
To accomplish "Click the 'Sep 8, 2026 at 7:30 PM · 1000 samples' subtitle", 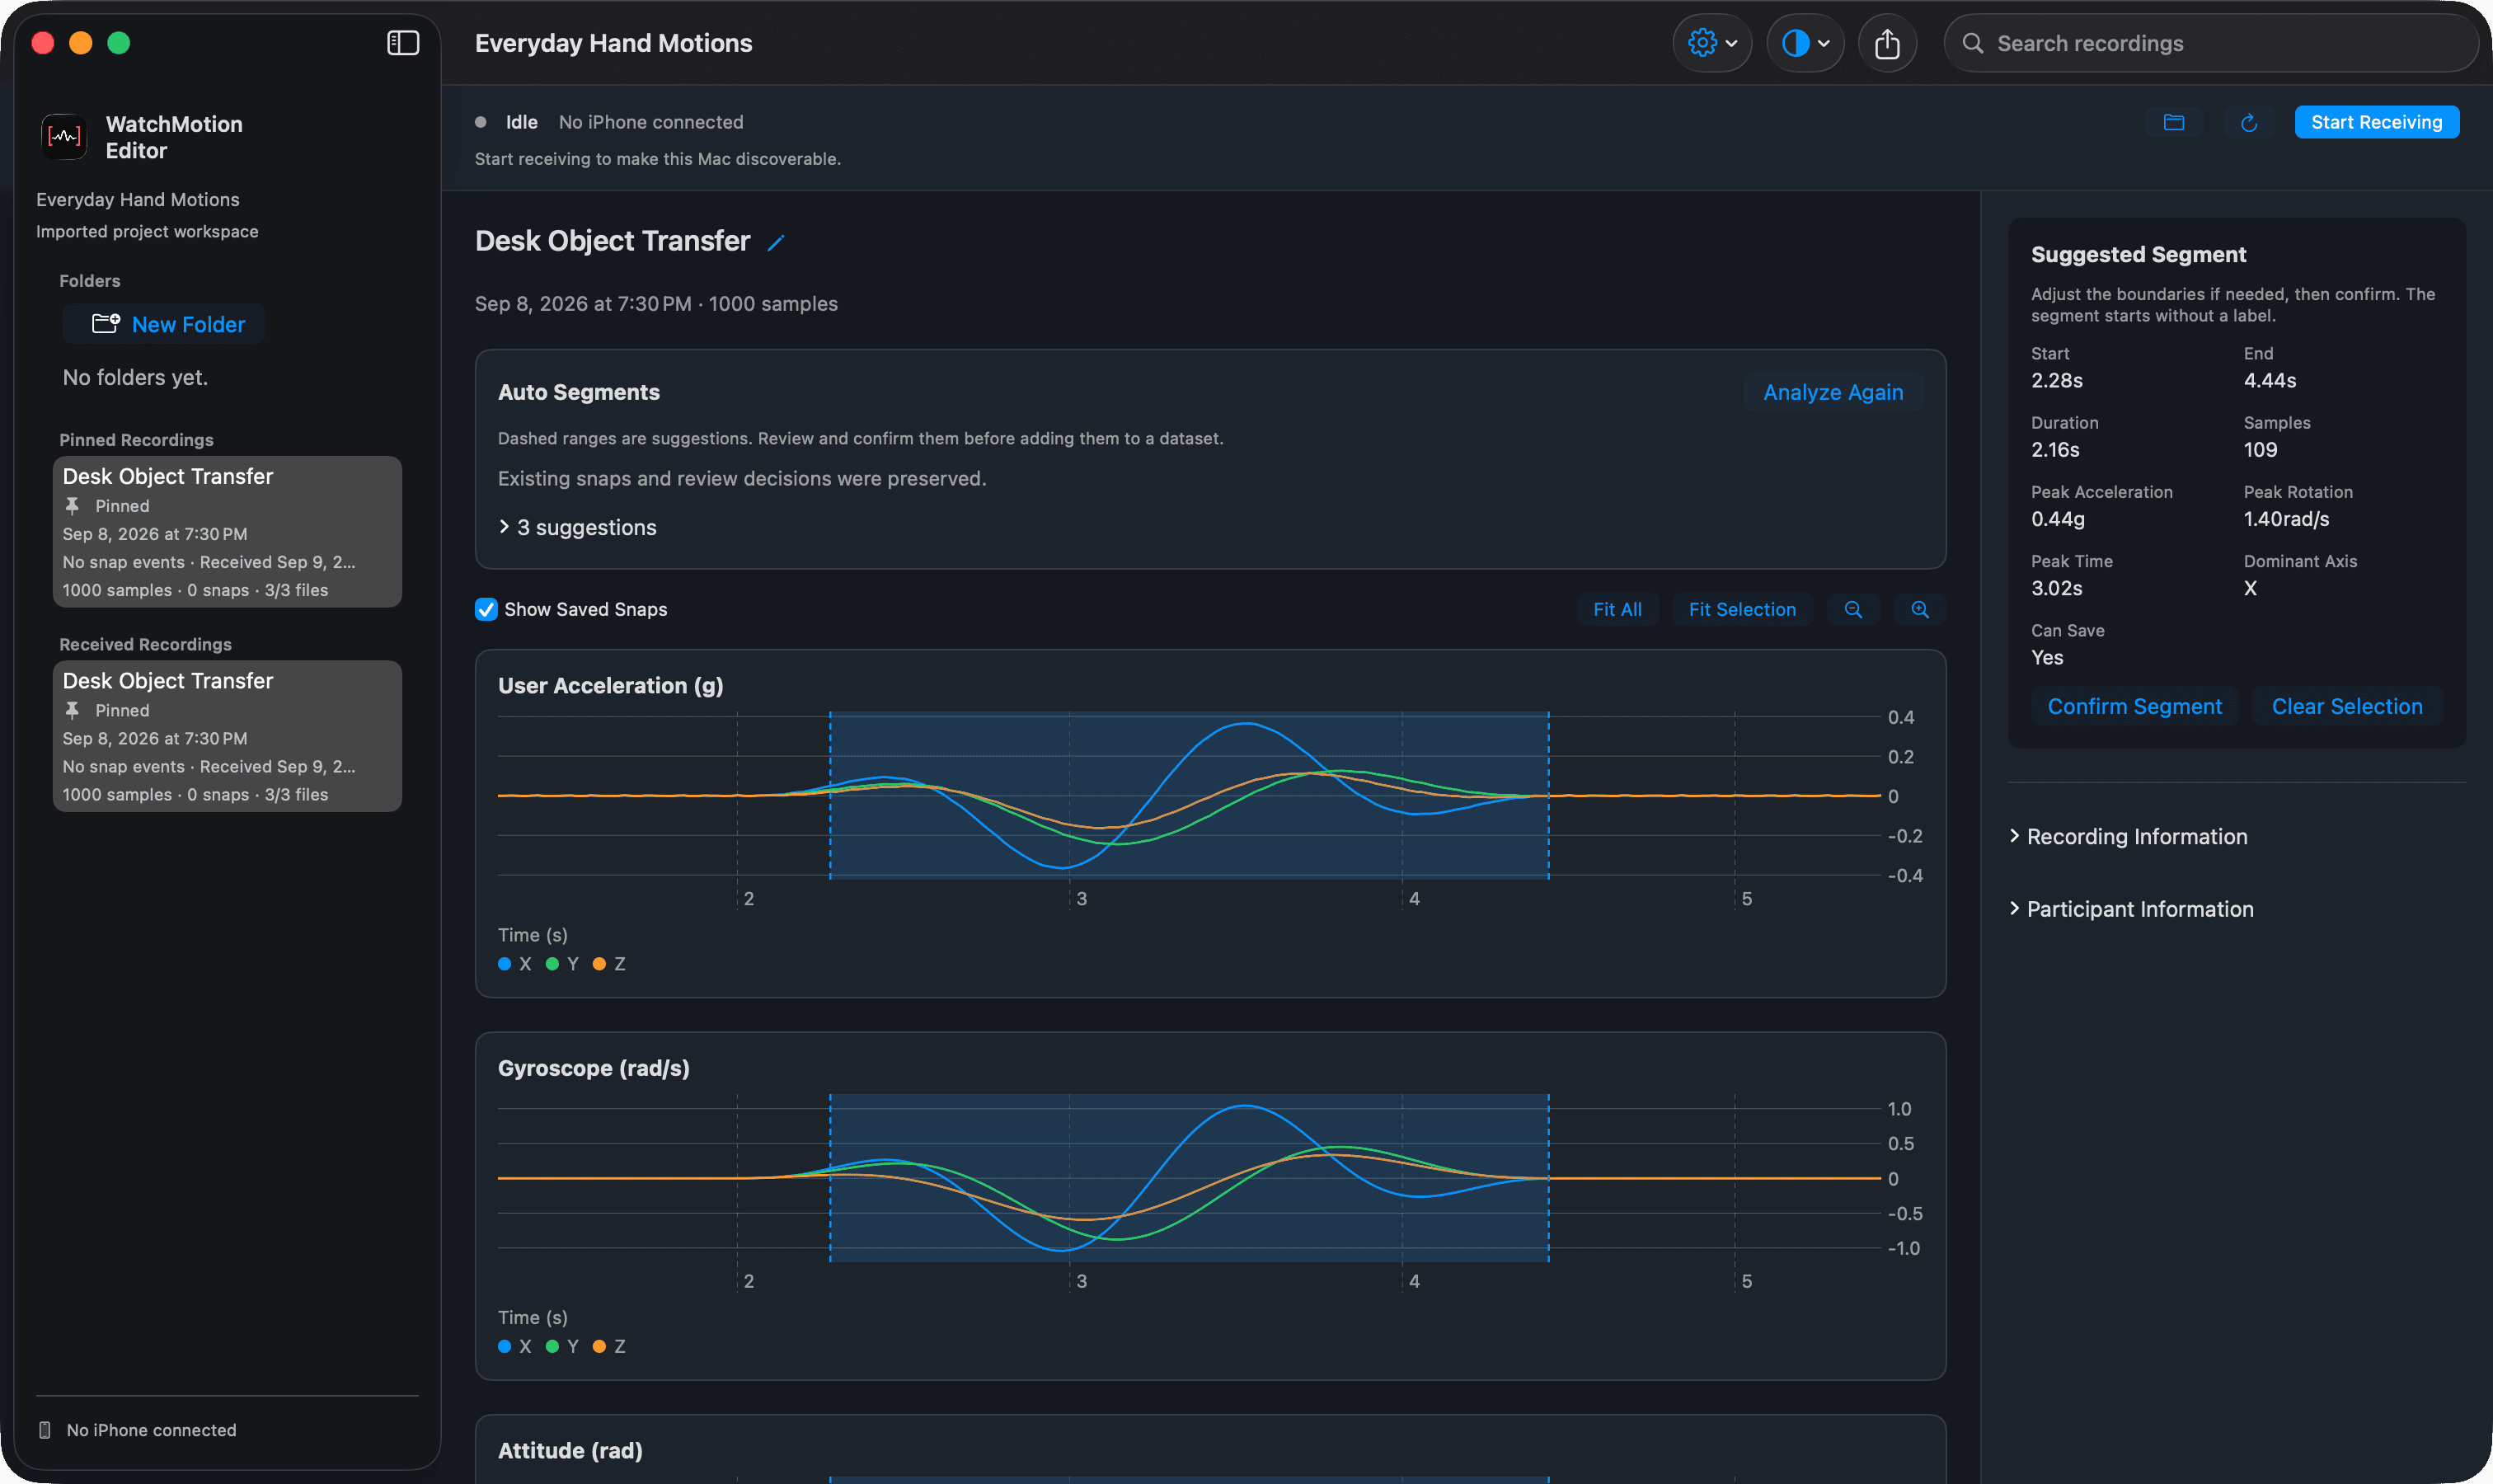I will (656, 304).
